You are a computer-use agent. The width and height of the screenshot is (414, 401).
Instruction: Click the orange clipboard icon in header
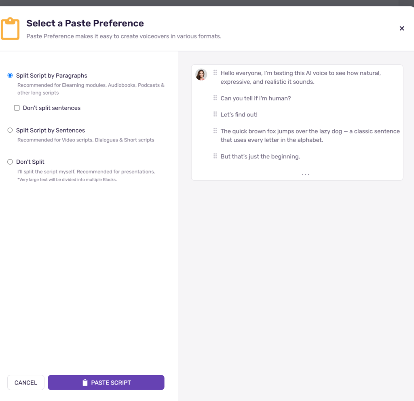click(10, 29)
